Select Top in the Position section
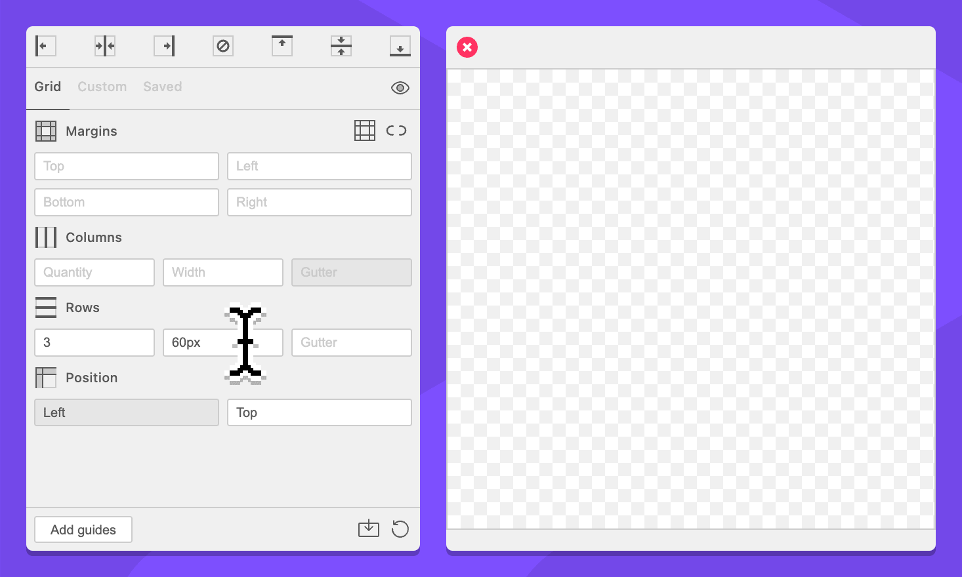Viewport: 962px width, 577px height. click(320, 412)
